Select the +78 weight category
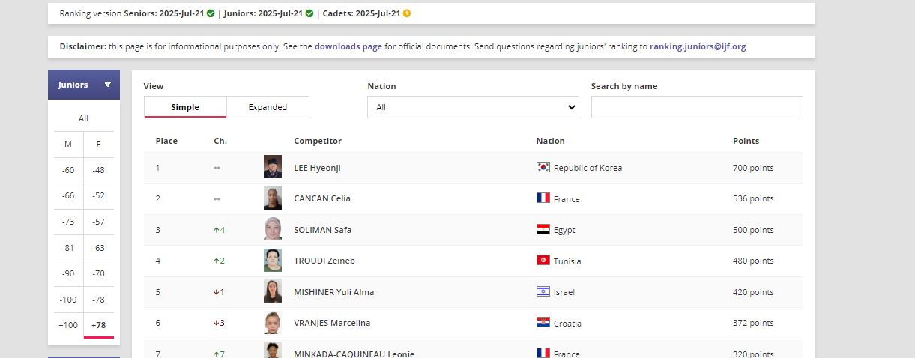 (x=98, y=325)
